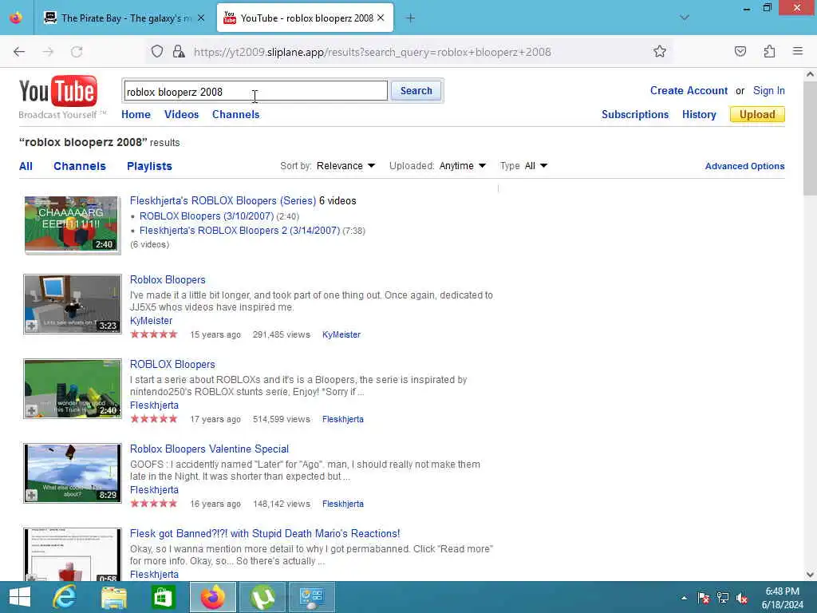Viewport: 817px width, 613px height.
Task: Go to Home in YouTube navigation
Action: pos(136,115)
